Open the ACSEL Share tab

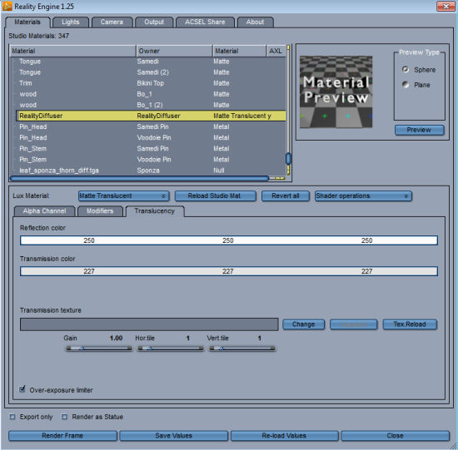point(205,22)
